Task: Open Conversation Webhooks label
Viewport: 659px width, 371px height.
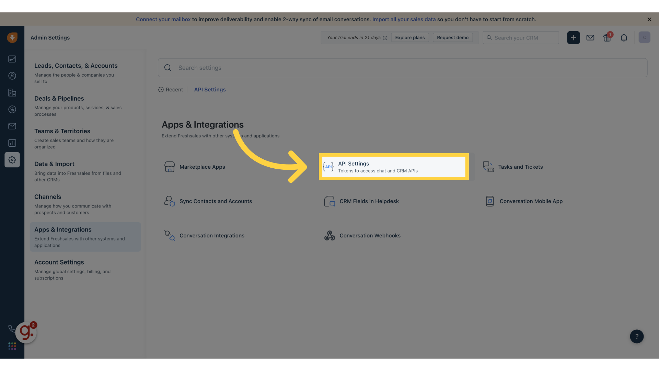Action: pyautogui.click(x=370, y=236)
